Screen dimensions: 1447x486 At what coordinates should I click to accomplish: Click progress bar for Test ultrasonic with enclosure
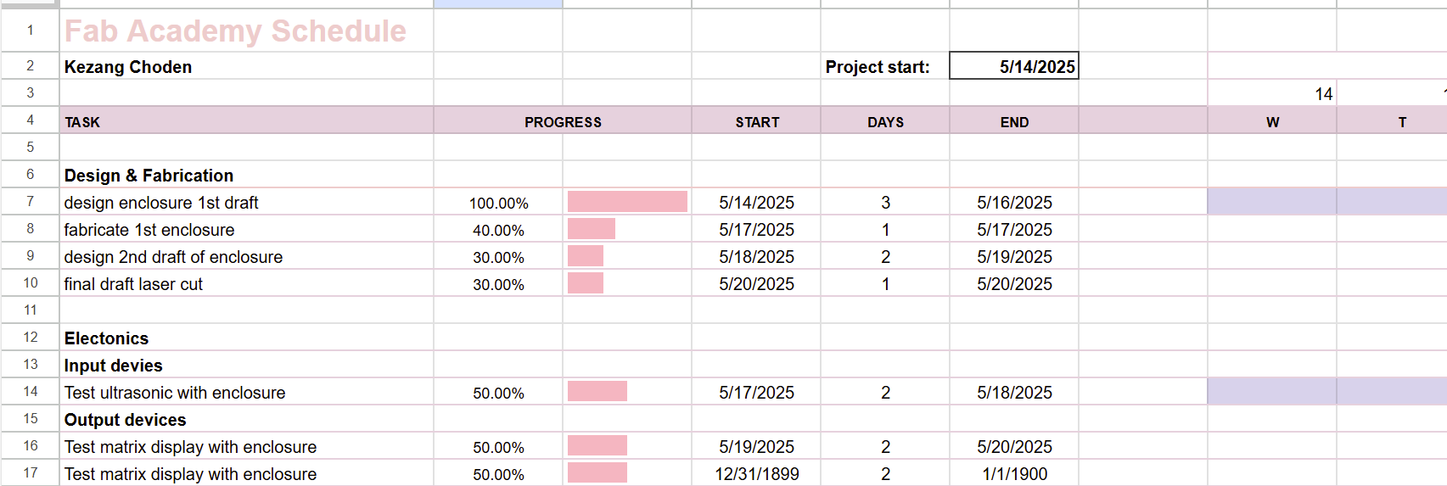tap(597, 392)
